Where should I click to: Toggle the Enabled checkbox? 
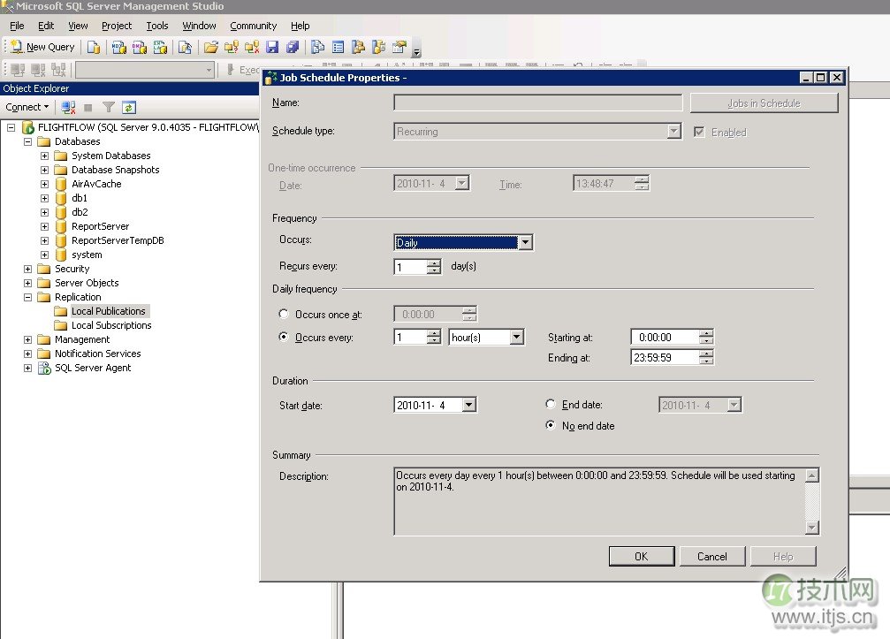699,132
